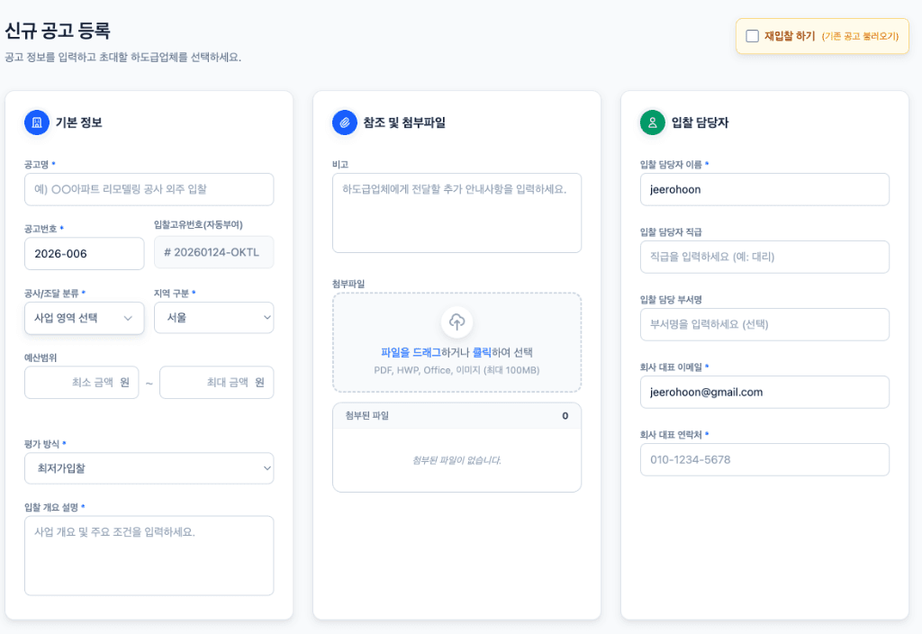Click the 최대 금액 budget input
The width and height of the screenshot is (922, 634).
coord(216,383)
